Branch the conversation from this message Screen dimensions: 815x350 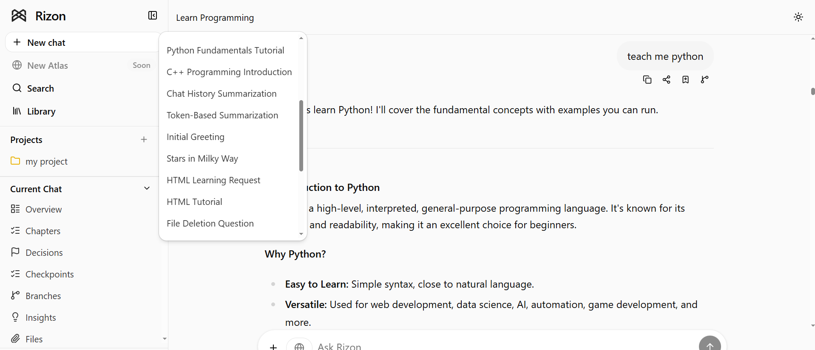click(704, 79)
